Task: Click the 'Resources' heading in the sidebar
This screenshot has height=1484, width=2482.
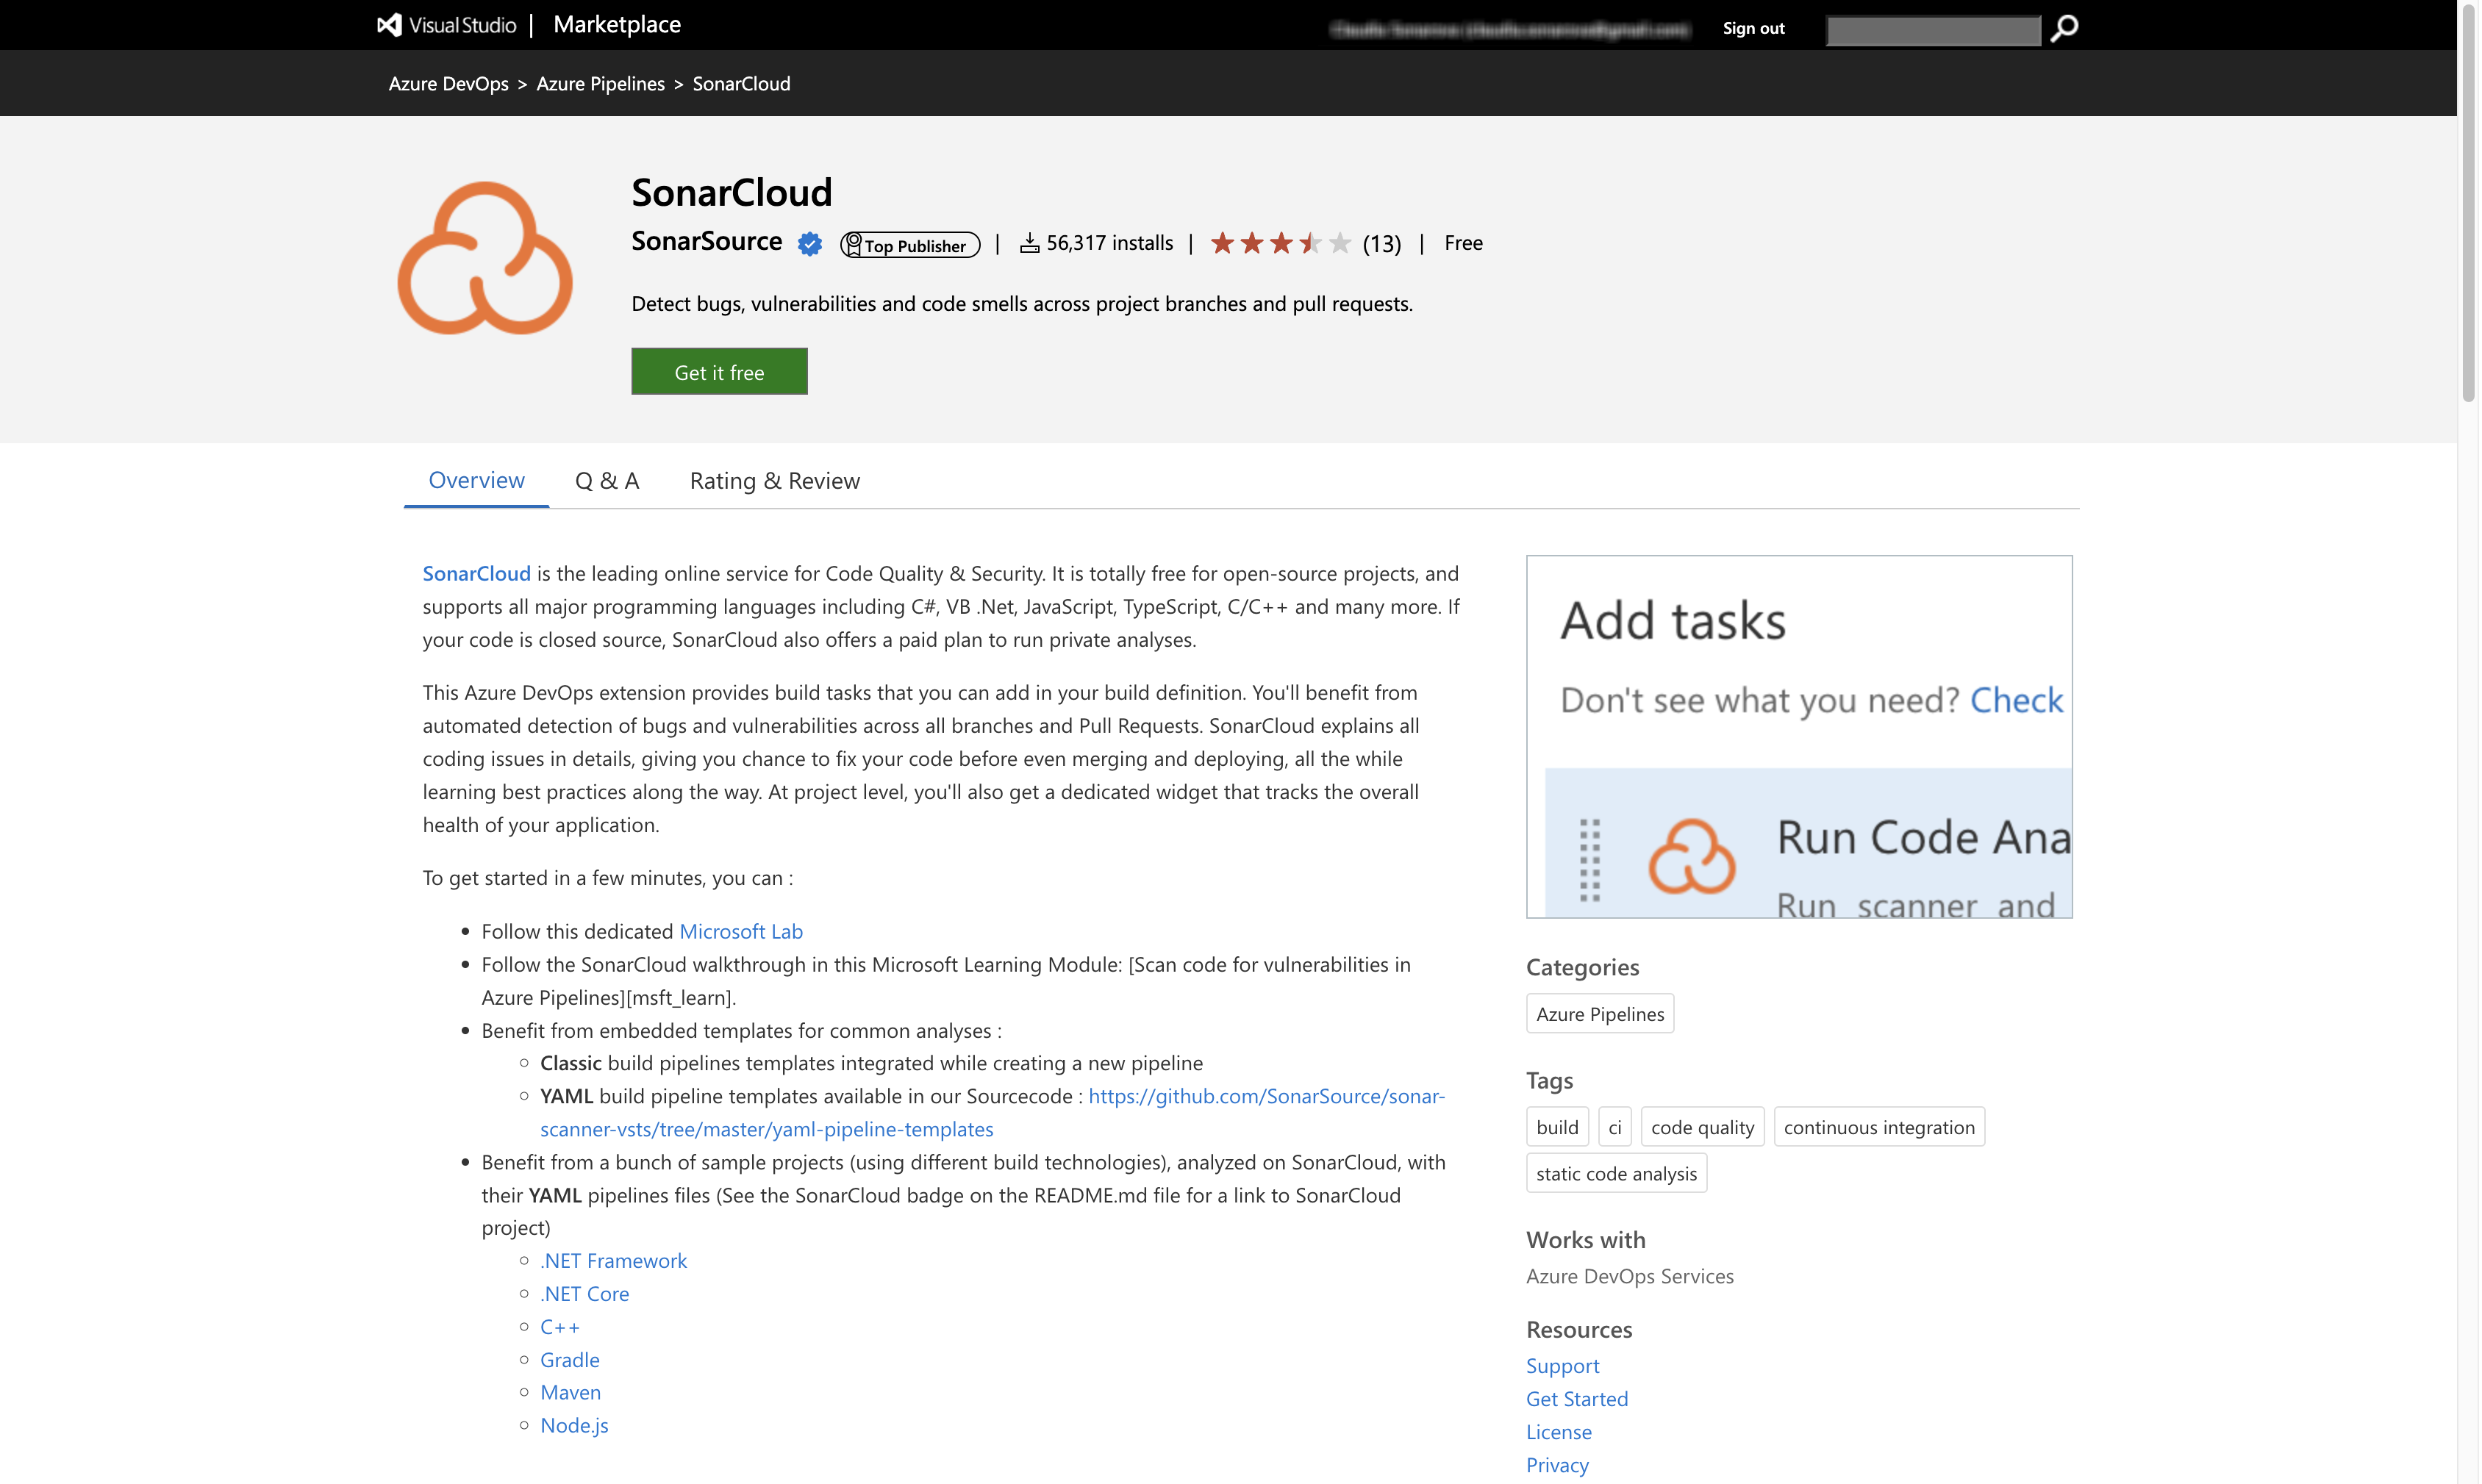Action: pyautogui.click(x=1580, y=1330)
